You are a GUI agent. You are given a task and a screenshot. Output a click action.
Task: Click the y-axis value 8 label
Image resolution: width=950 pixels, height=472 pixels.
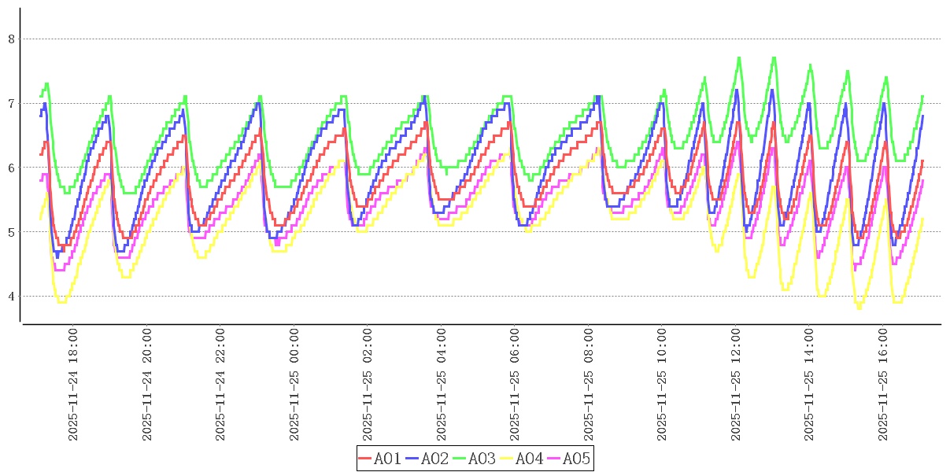click(x=11, y=39)
